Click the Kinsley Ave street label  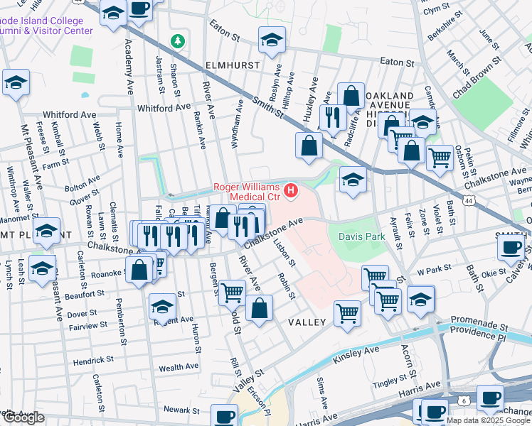coord(356,355)
